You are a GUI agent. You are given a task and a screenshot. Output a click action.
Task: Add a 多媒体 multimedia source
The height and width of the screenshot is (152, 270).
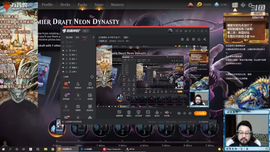(148, 113)
